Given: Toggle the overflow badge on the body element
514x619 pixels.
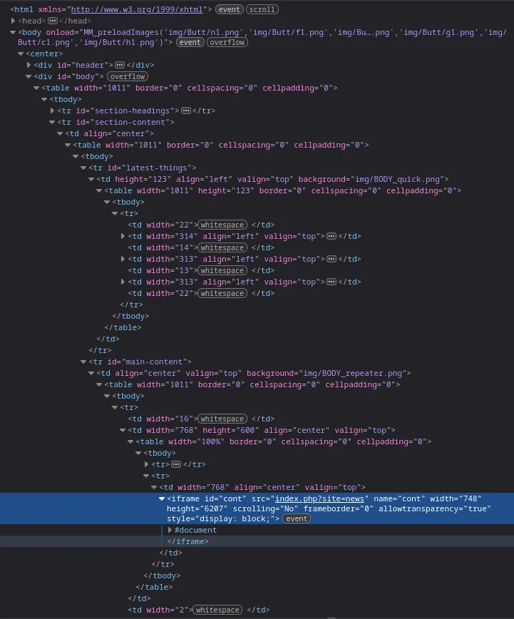Looking at the screenshot, I should (227, 42).
